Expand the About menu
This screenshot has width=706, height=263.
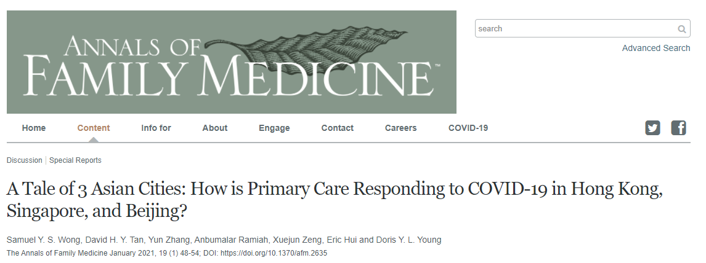215,128
